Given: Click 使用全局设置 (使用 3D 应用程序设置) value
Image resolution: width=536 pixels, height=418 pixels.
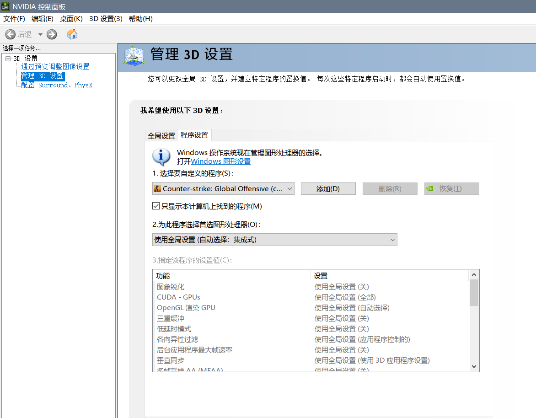Looking at the screenshot, I should point(372,360).
